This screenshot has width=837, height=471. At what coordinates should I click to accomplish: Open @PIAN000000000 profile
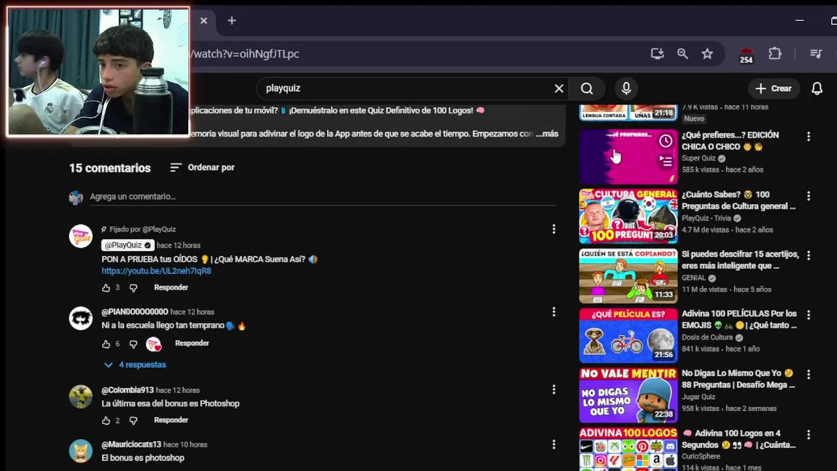135,312
